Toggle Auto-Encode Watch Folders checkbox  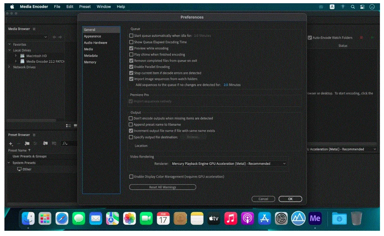pos(310,38)
